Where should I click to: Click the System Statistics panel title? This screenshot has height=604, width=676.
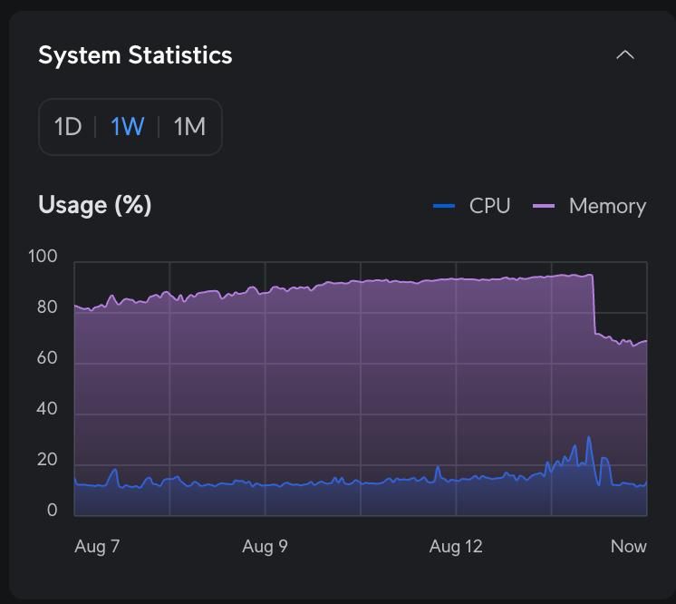(x=135, y=55)
